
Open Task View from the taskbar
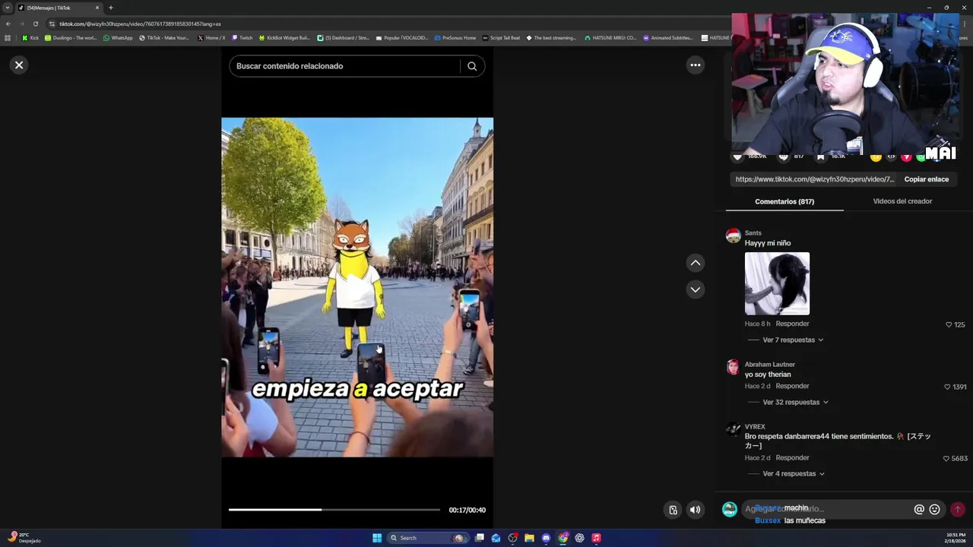[480, 538]
